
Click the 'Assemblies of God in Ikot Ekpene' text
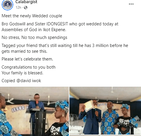pos(34,30)
